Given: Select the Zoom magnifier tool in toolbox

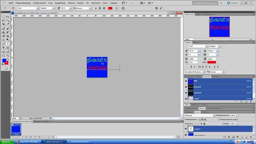Looking at the screenshot, I should click(8, 56).
